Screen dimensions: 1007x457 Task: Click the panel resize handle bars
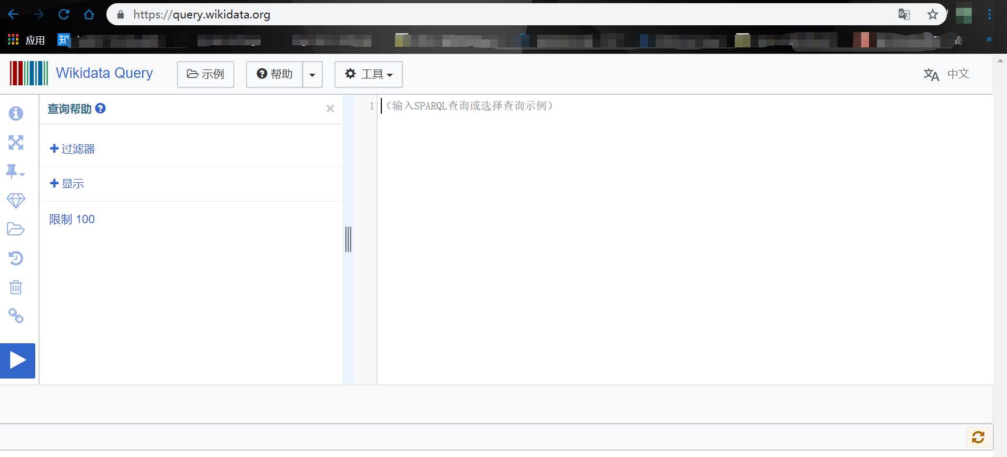[x=348, y=240]
